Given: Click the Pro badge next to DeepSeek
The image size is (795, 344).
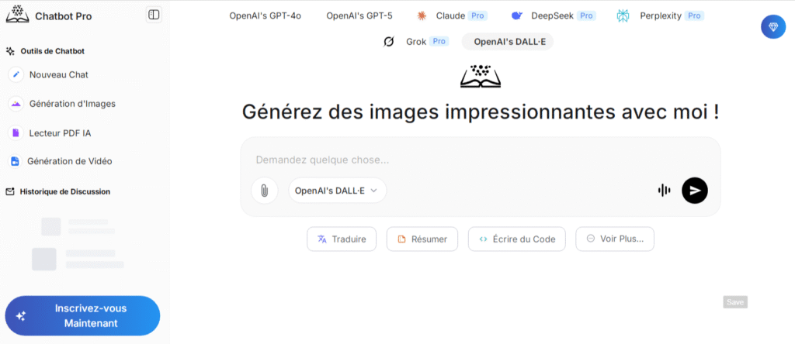Looking at the screenshot, I should 587,15.
